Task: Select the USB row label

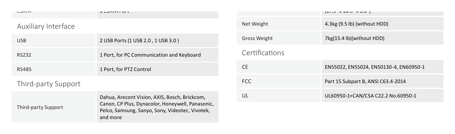Action: pyautogui.click(x=53, y=41)
